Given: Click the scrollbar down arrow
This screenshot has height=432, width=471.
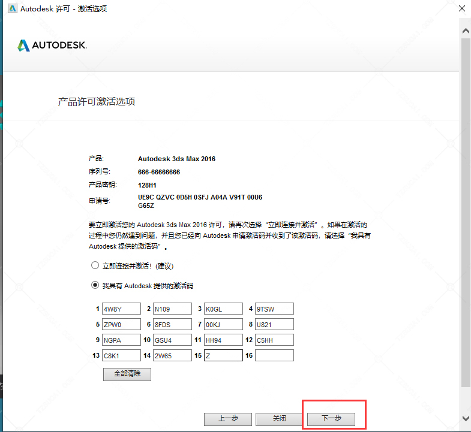Looking at the screenshot, I should (x=466, y=418).
